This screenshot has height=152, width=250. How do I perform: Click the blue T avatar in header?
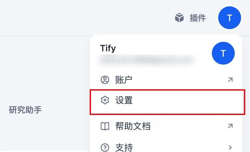tap(230, 18)
